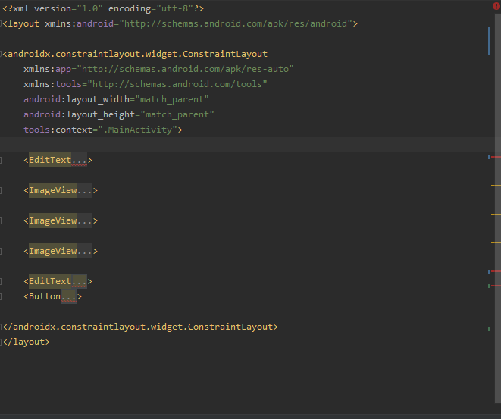Click the "http://schemas.android.com/tools" value
Screen dimensions: 501x419
pos(177,84)
